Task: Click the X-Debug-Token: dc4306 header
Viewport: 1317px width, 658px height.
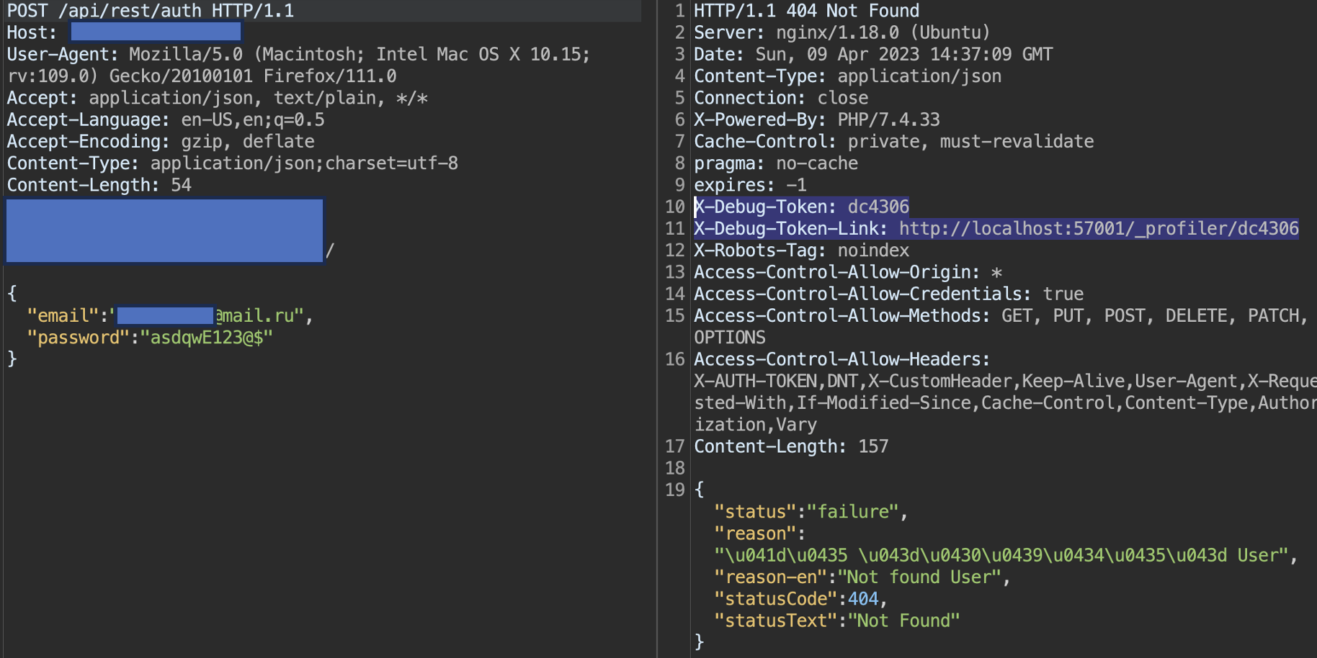Action: [x=801, y=207]
